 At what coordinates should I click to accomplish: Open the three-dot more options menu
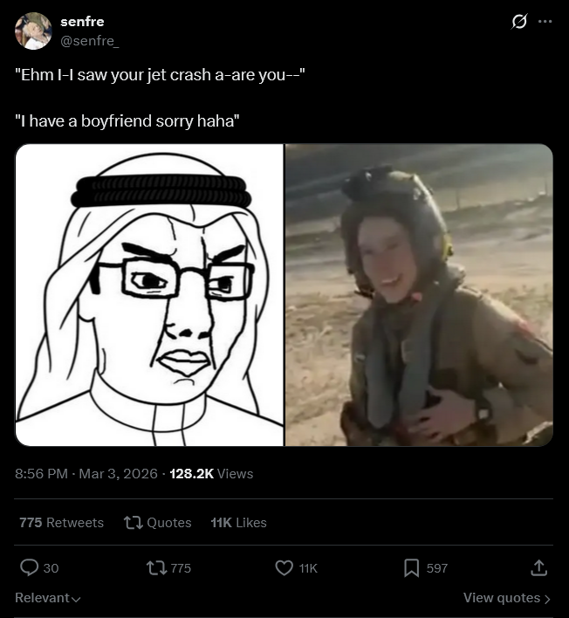click(545, 21)
